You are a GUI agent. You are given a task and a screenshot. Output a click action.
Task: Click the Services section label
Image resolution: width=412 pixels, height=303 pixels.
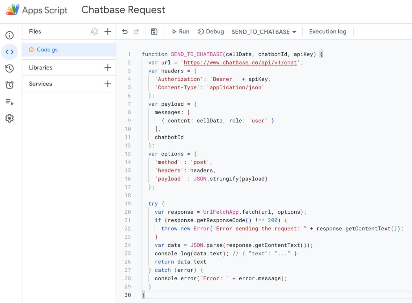[x=40, y=84]
